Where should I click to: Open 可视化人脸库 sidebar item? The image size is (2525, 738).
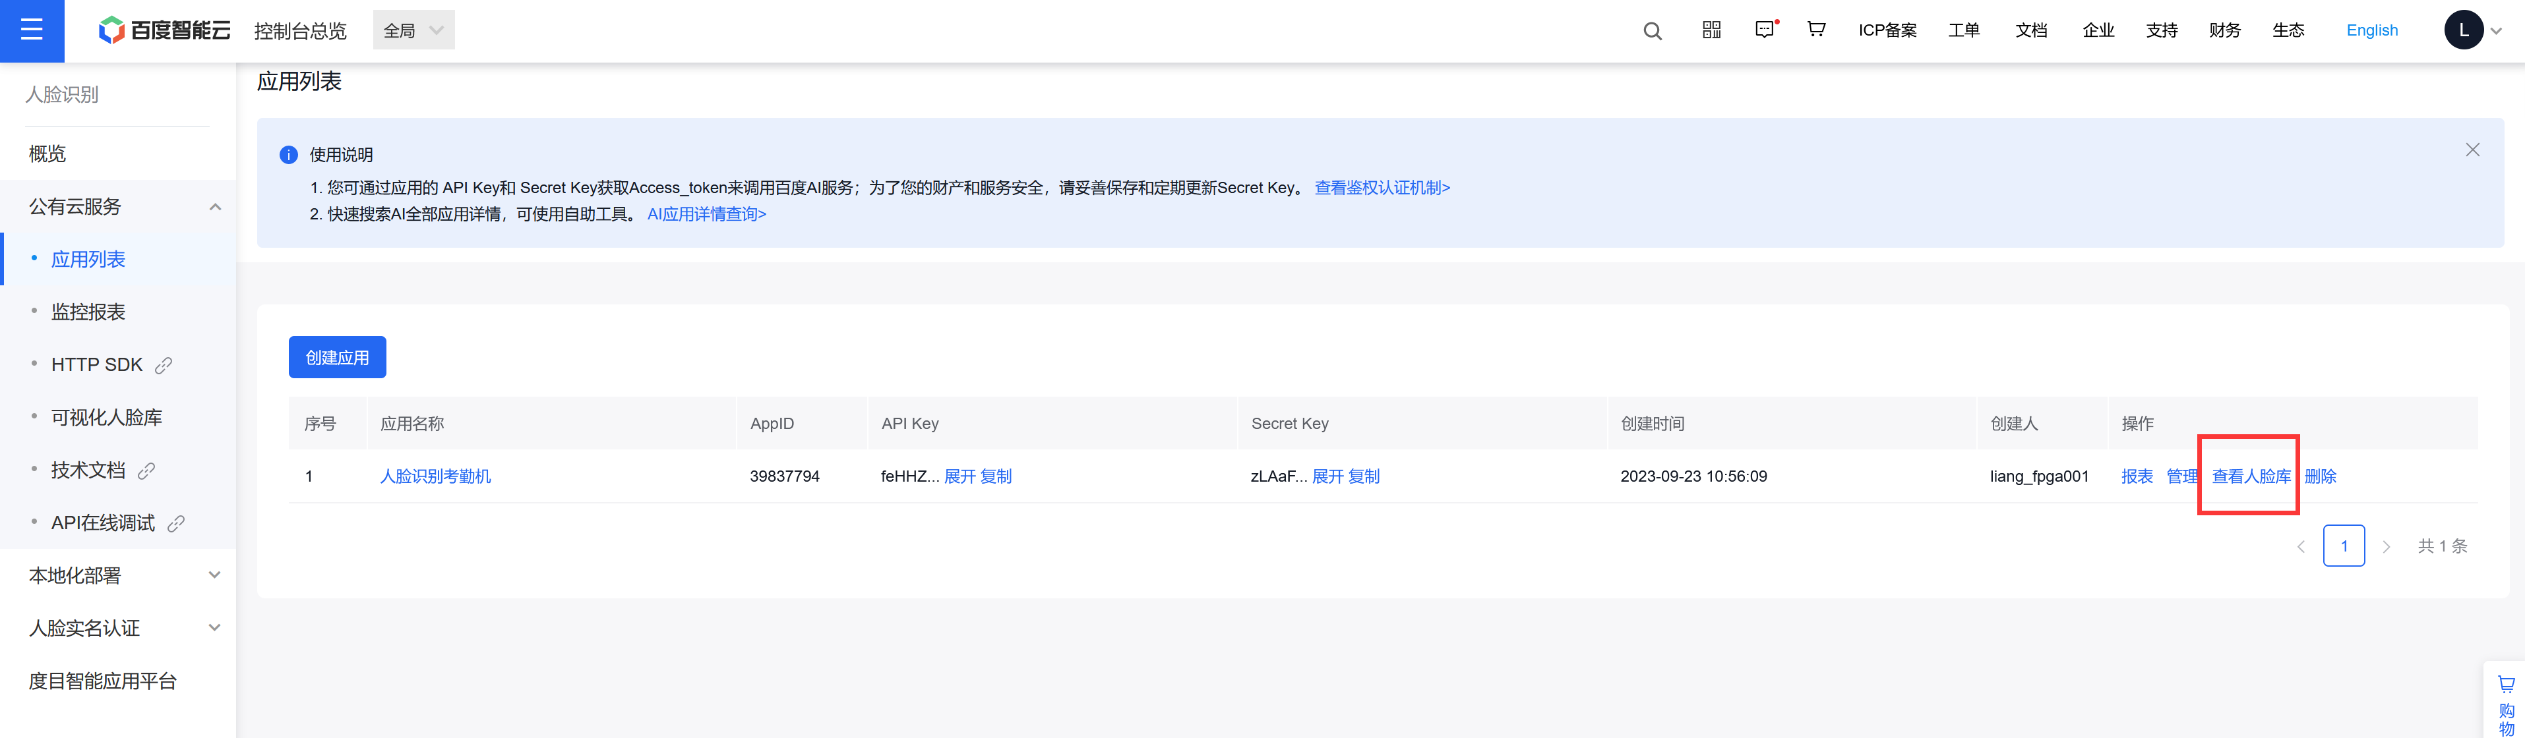click(106, 418)
